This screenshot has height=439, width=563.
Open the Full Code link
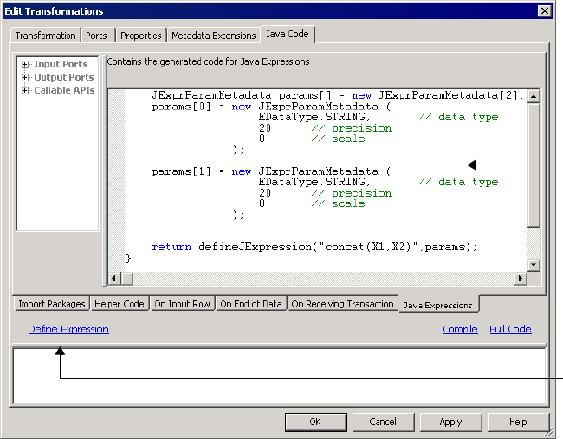[x=510, y=329]
